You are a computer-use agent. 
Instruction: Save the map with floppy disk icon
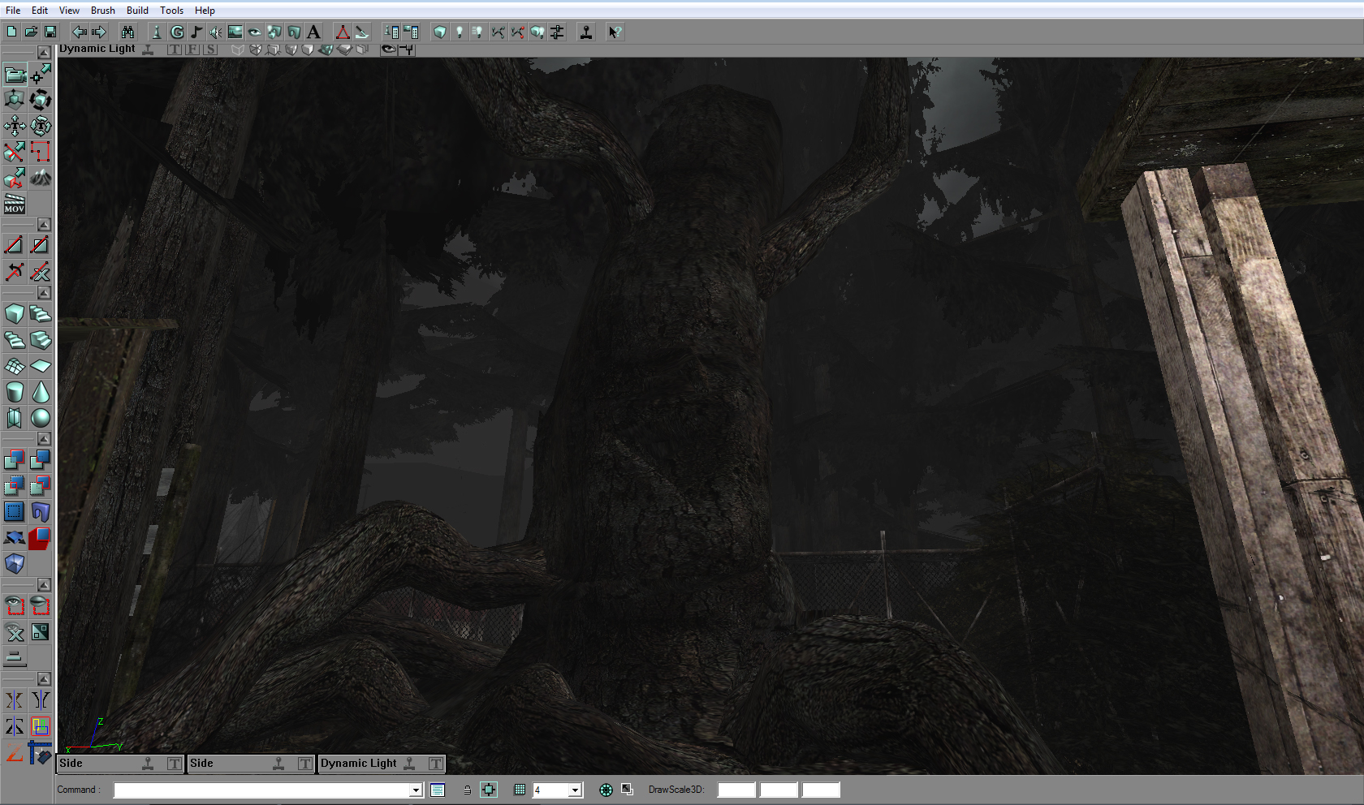tap(50, 32)
